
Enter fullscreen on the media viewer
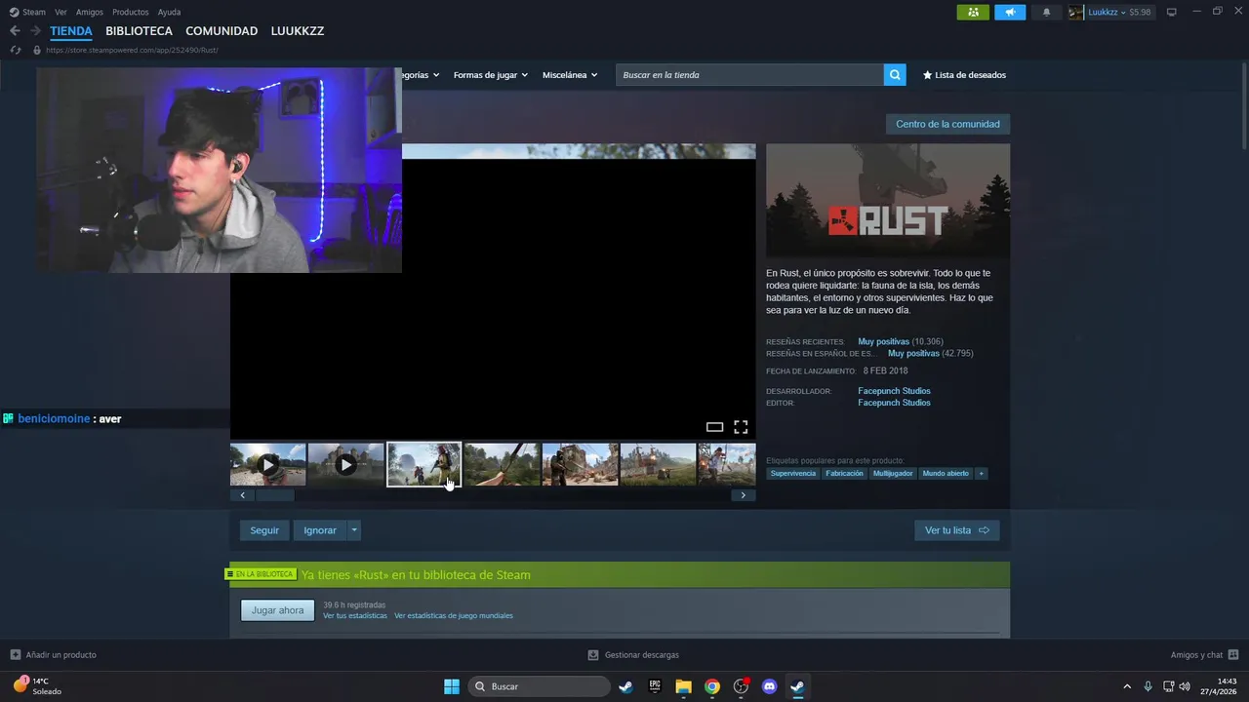[741, 427]
